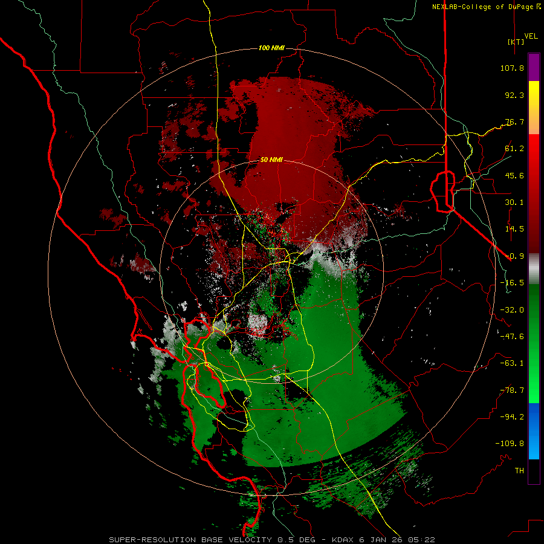Click the -78.7 legend value
Viewport: 544px width, 544px height.
512,390
